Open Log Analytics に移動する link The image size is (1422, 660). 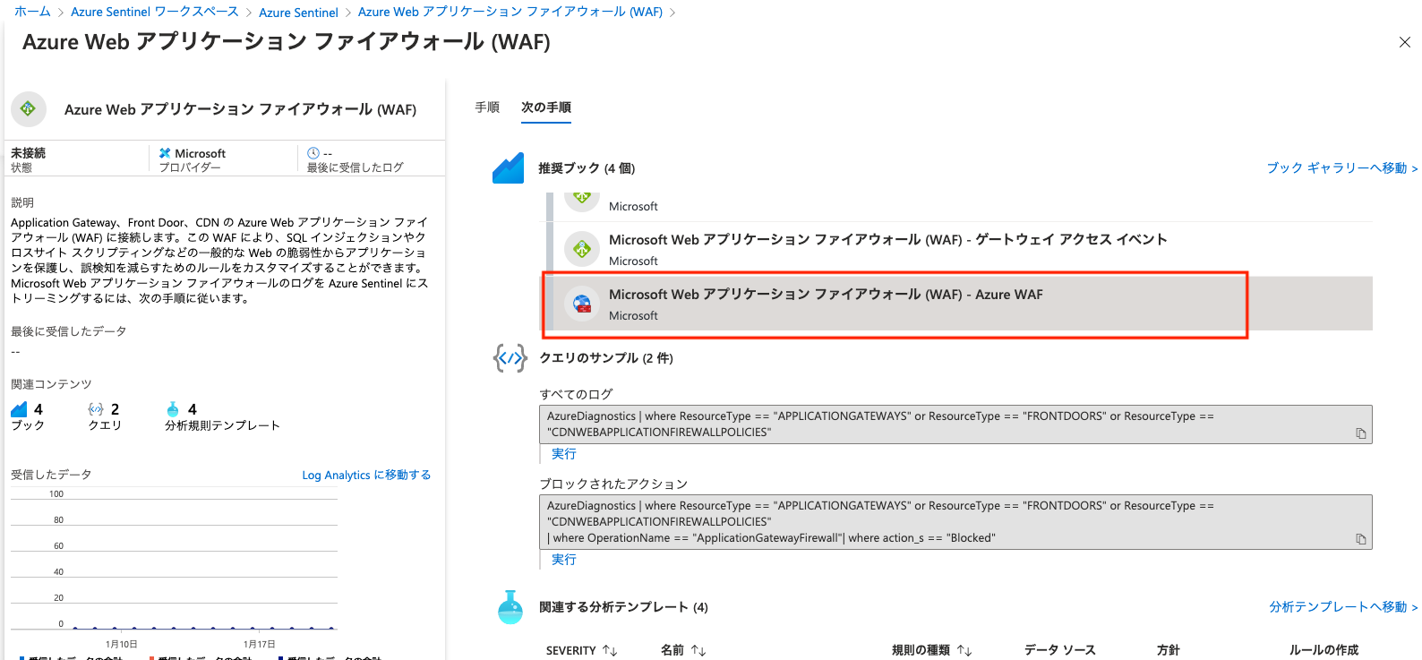click(x=366, y=475)
